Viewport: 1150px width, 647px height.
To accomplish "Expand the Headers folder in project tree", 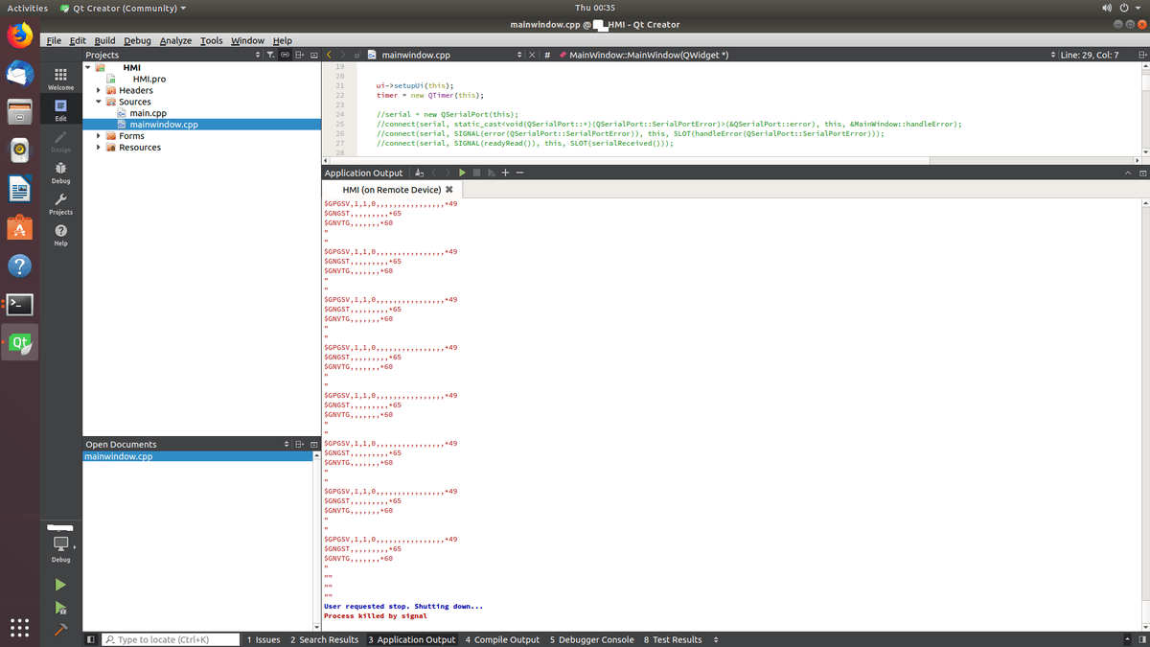I will [x=99, y=90].
